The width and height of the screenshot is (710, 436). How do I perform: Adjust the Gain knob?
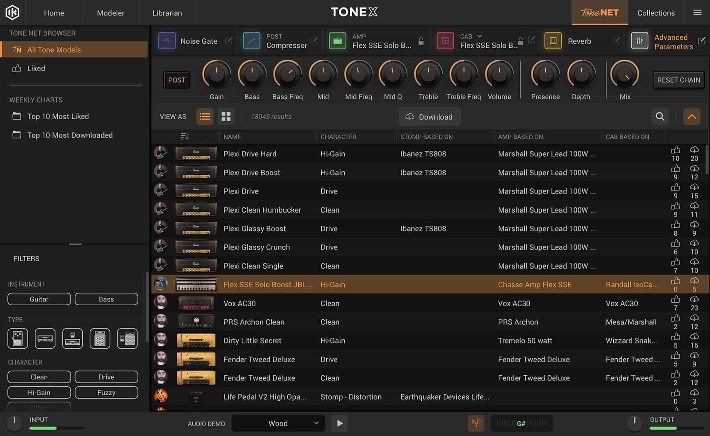(216, 74)
